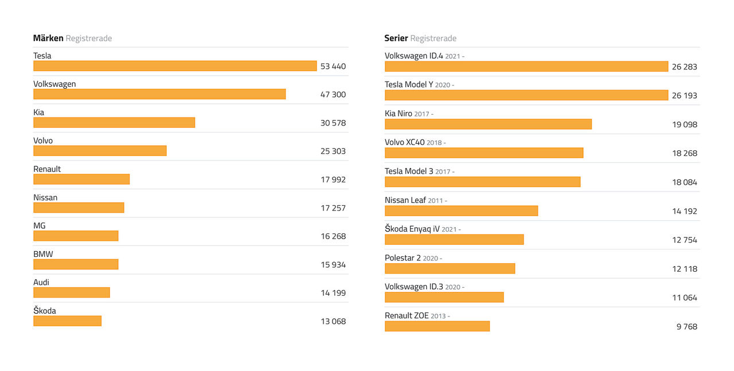
Task: Select the Kia Niro series label
Action: [399, 114]
